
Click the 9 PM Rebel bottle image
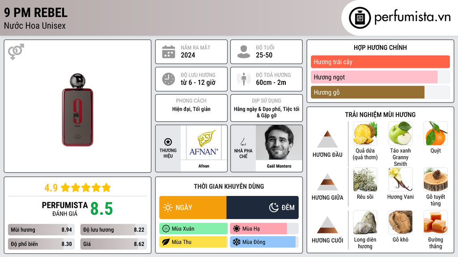(x=77, y=110)
